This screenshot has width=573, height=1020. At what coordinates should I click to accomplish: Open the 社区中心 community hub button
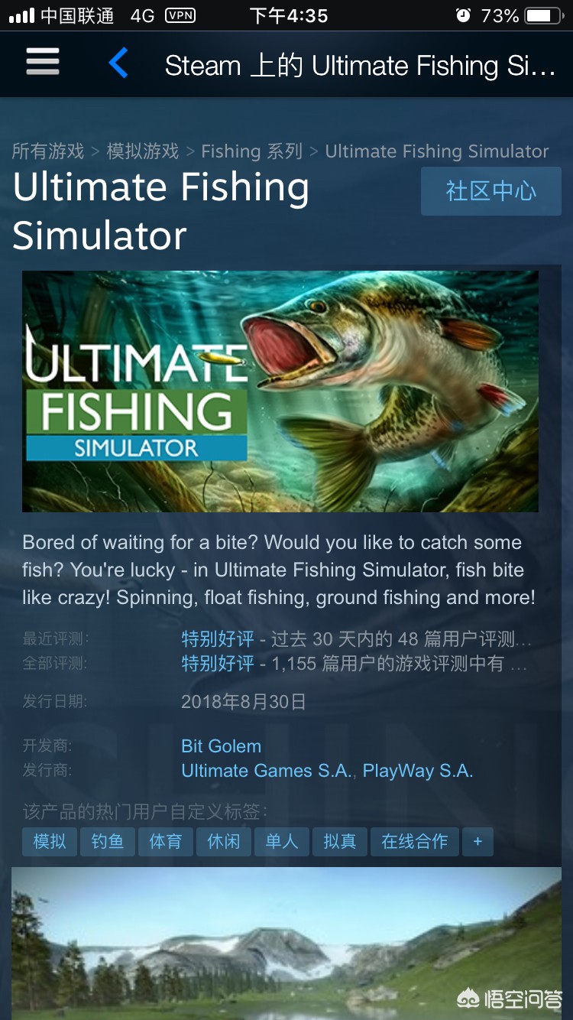click(x=490, y=190)
